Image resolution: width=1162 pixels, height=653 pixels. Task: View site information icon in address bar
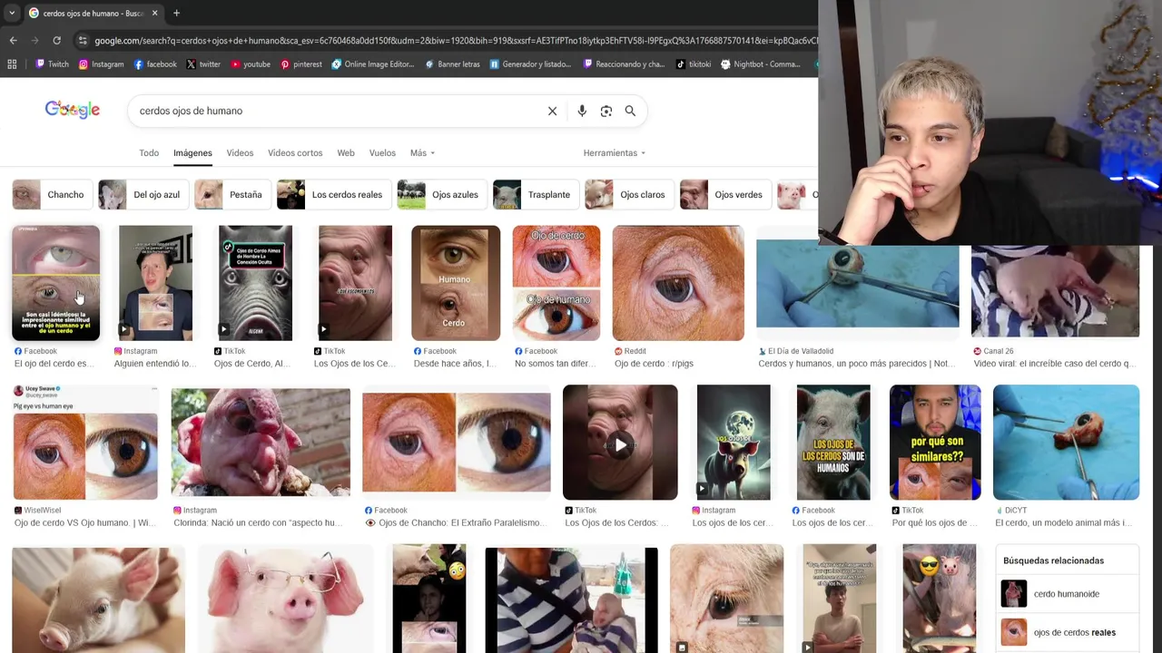pos(83,40)
